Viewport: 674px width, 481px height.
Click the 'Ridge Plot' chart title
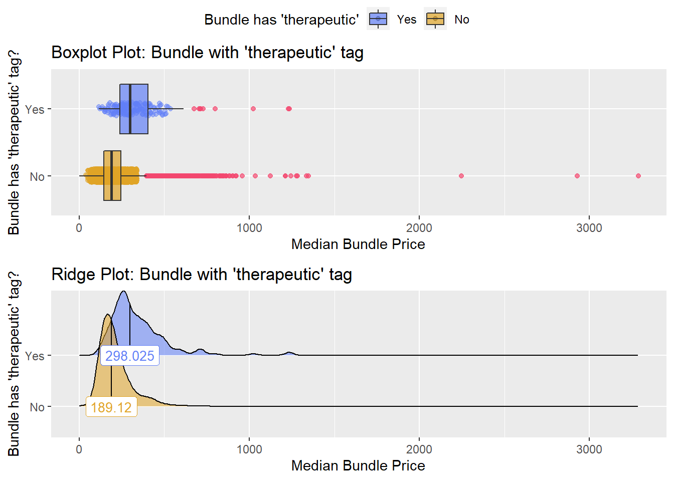point(202,275)
